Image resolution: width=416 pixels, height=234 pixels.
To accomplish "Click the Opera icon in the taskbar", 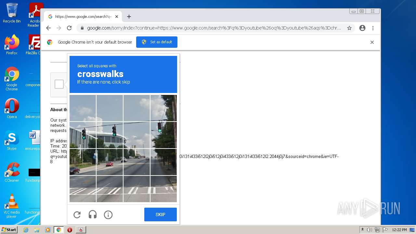I will pyautogui.click(x=70, y=230).
